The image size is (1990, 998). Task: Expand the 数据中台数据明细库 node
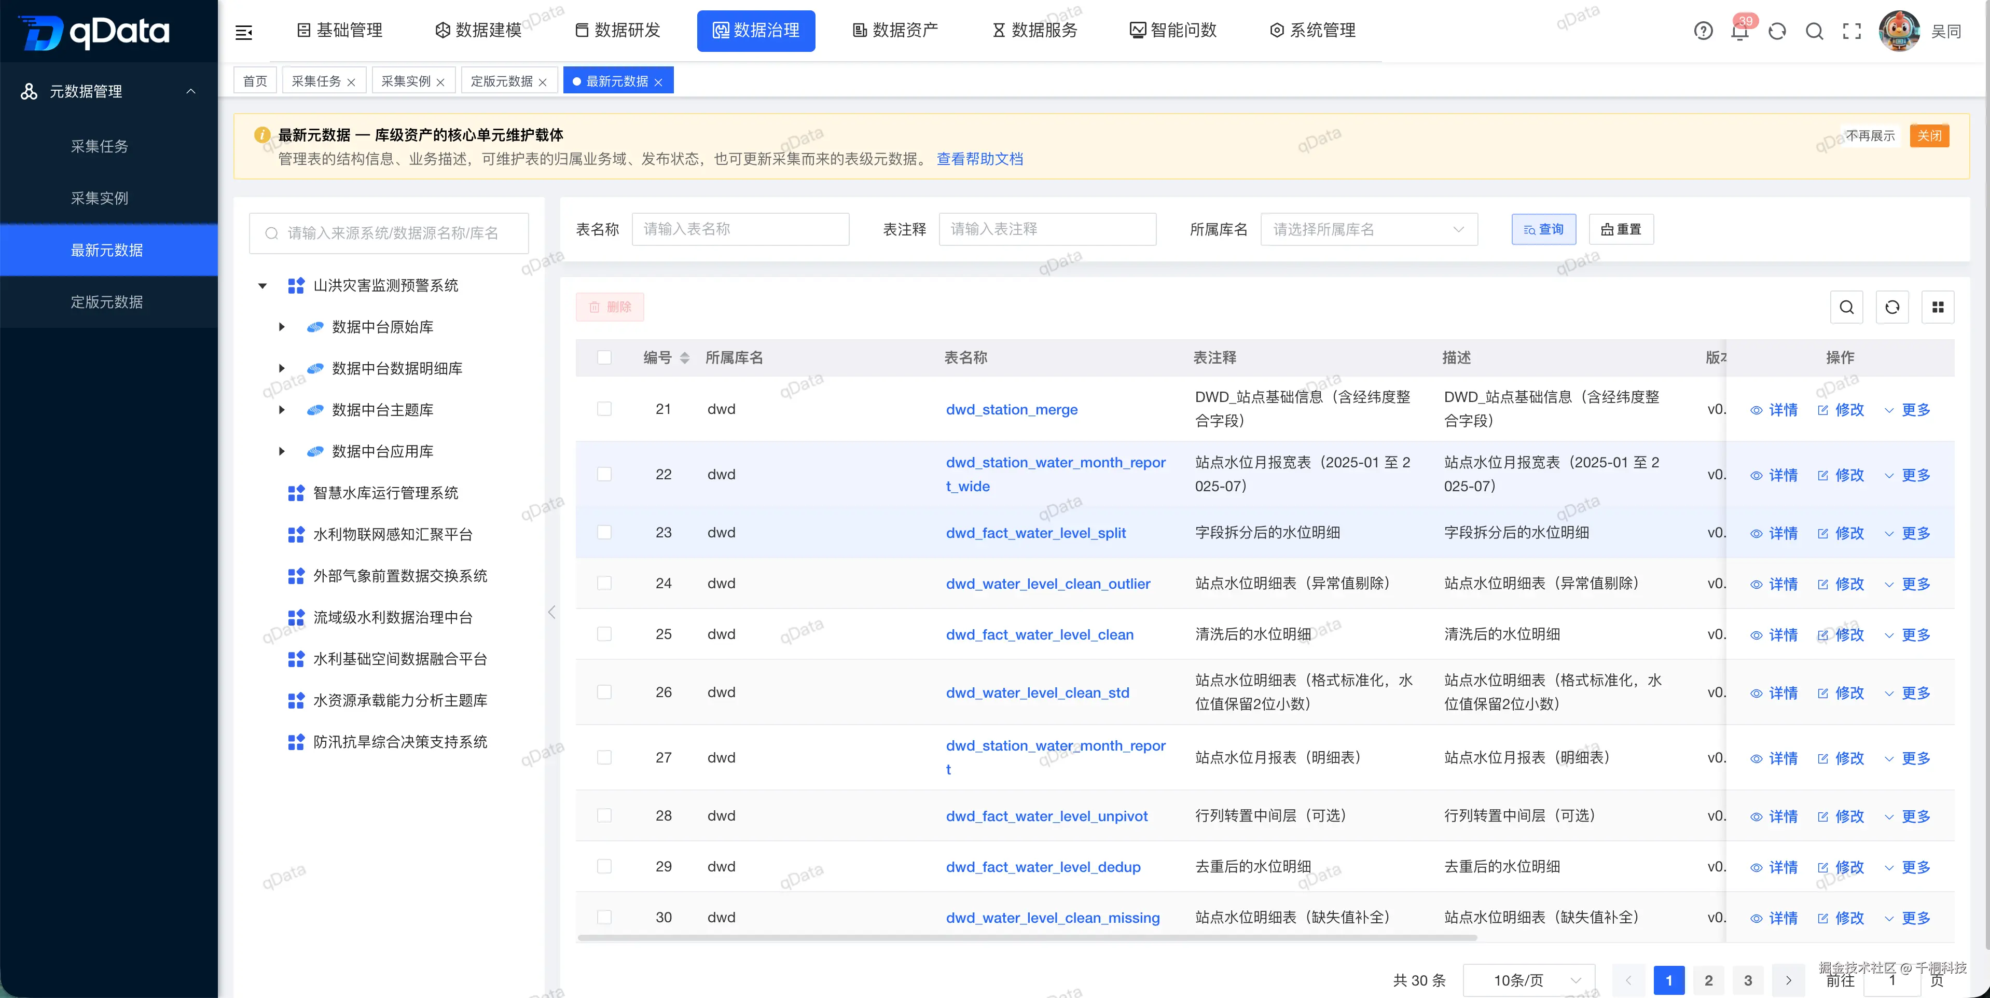282,368
